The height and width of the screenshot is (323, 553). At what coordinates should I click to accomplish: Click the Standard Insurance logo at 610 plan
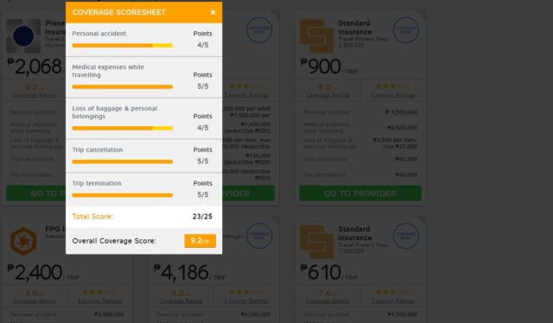point(316,242)
